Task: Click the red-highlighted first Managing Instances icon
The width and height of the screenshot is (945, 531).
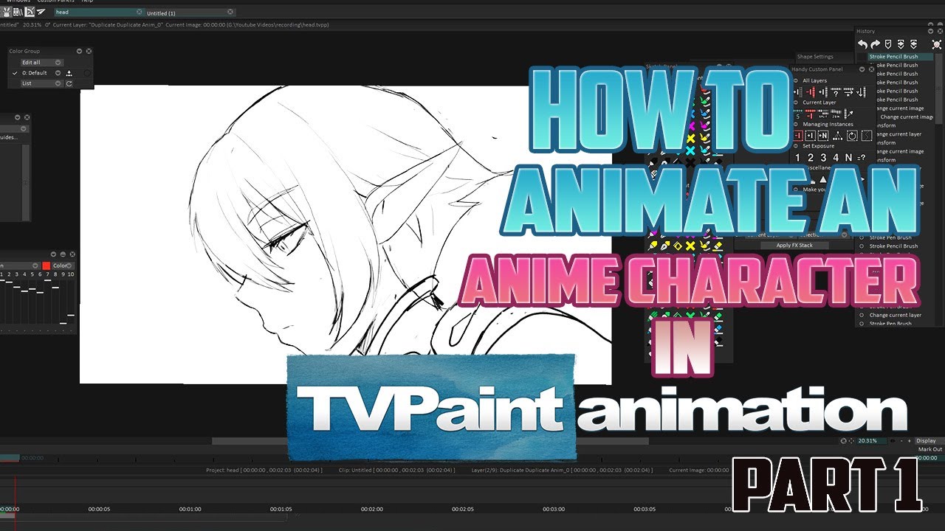Action: (x=798, y=136)
